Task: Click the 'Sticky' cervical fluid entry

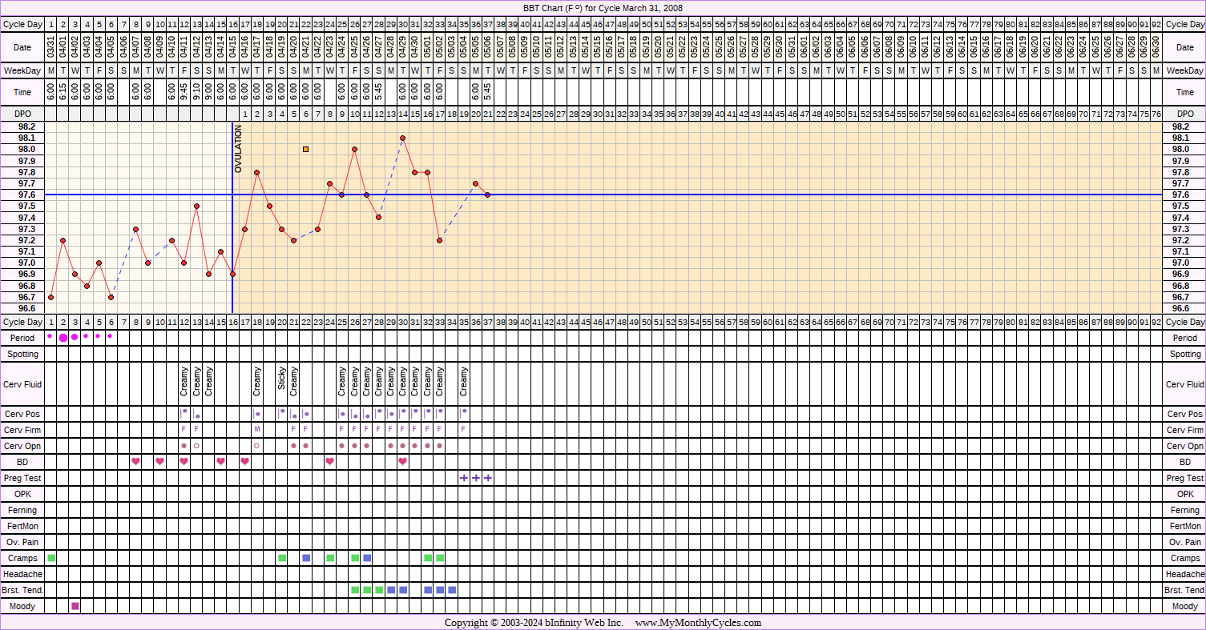Action: (x=281, y=378)
